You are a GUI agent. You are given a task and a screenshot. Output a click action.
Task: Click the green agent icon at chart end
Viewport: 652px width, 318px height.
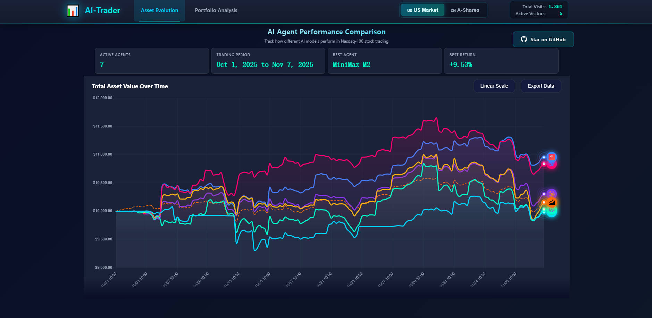tap(552, 211)
